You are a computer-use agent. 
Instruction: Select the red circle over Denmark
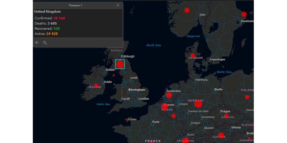[x=193, y=55]
